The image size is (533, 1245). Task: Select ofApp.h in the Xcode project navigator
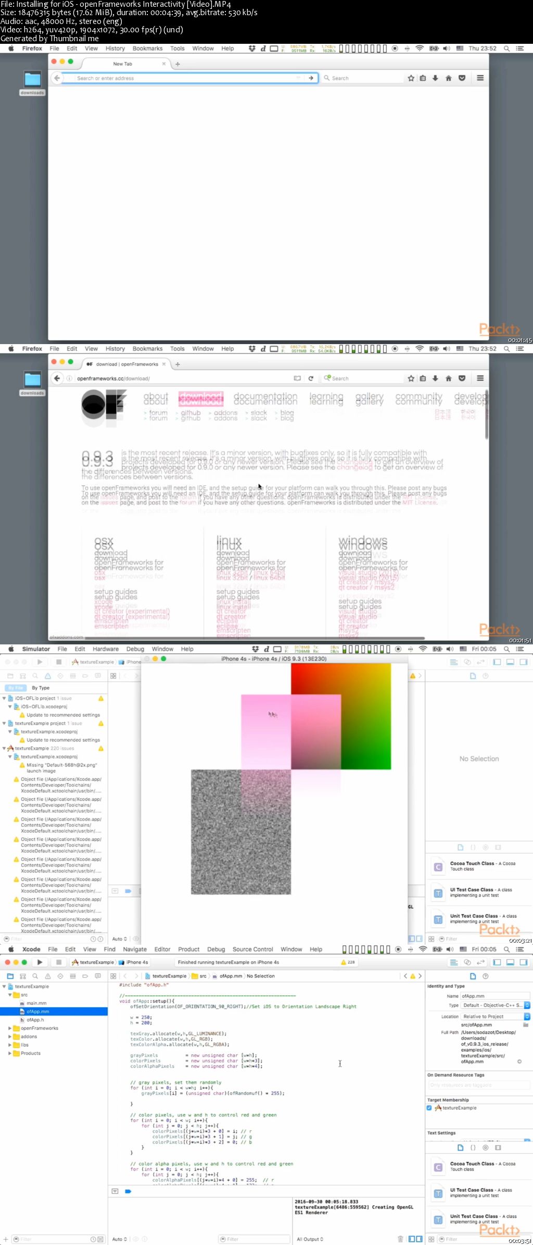point(35,1020)
